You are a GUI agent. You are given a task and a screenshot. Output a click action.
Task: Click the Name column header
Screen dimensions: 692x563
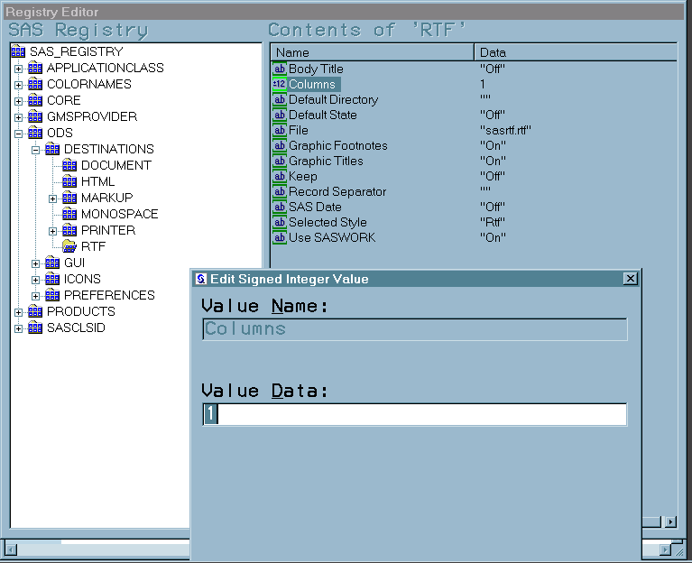click(372, 52)
